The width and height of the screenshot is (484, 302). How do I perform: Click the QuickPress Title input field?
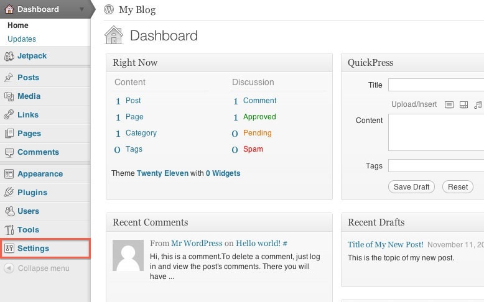tap(435, 85)
